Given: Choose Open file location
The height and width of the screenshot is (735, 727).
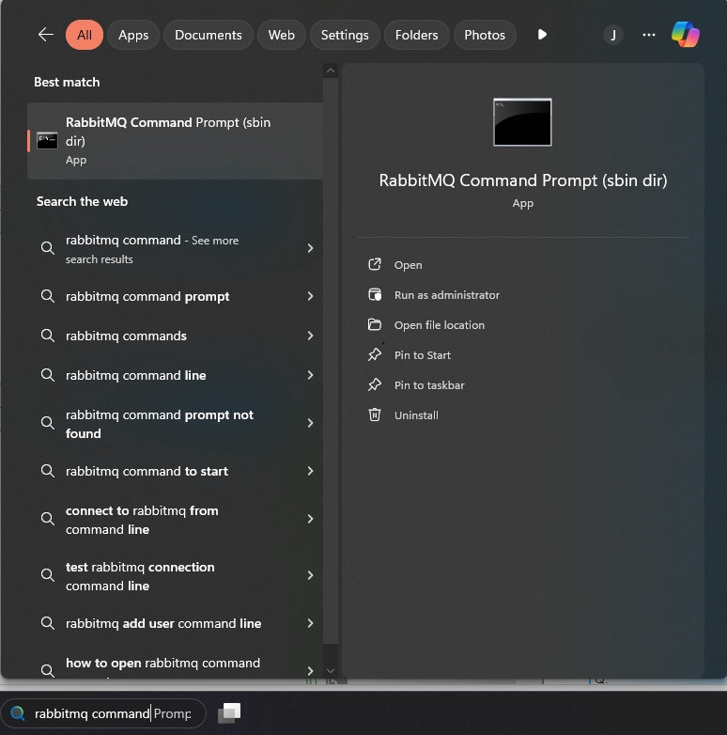Looking at the screenshot, I should point(440,325).
